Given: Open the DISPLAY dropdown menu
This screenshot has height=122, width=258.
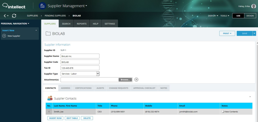Looking at the screenshot, I should [x=213, y=16].
